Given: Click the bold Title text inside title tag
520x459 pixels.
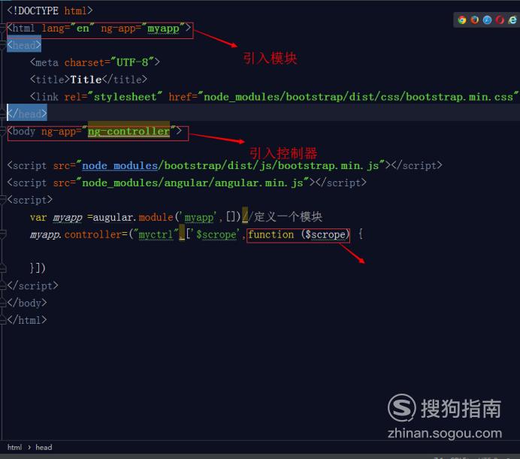Looking at the screenshot, I should coord(86,80).
